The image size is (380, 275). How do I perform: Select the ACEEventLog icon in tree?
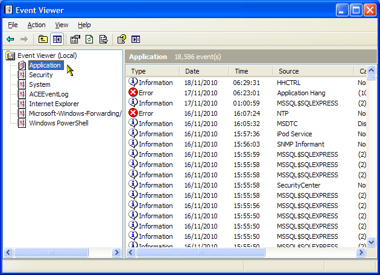(x=22, y=94)
